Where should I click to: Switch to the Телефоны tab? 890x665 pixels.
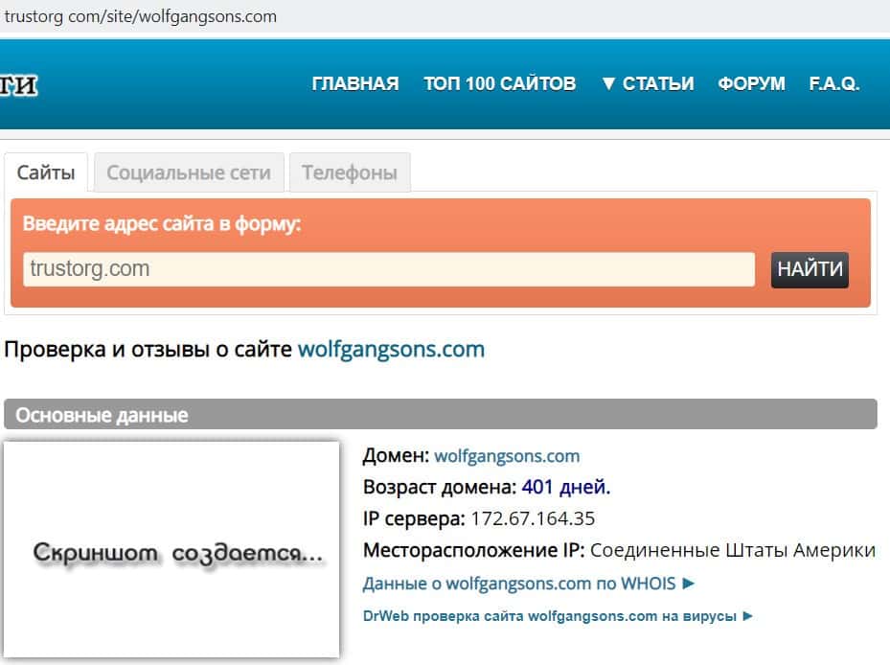coord(350,172)
